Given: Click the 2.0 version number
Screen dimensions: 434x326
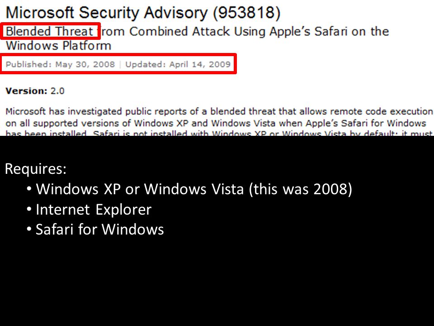Looking at the screenshot, I should click(57, 91).
